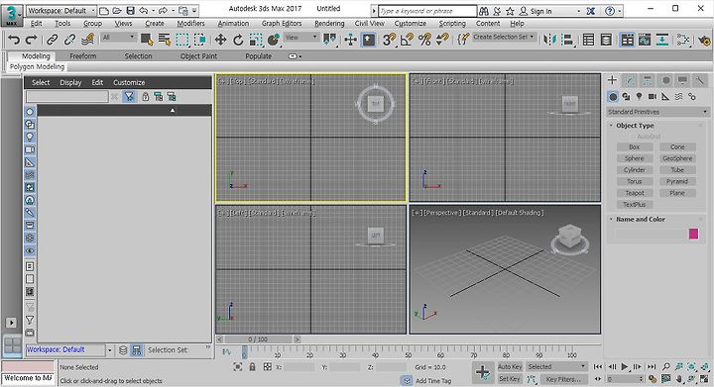This screenshot has height=387, width=714.
Task: Click the Mirror tool icon
Action: (549, 40)
